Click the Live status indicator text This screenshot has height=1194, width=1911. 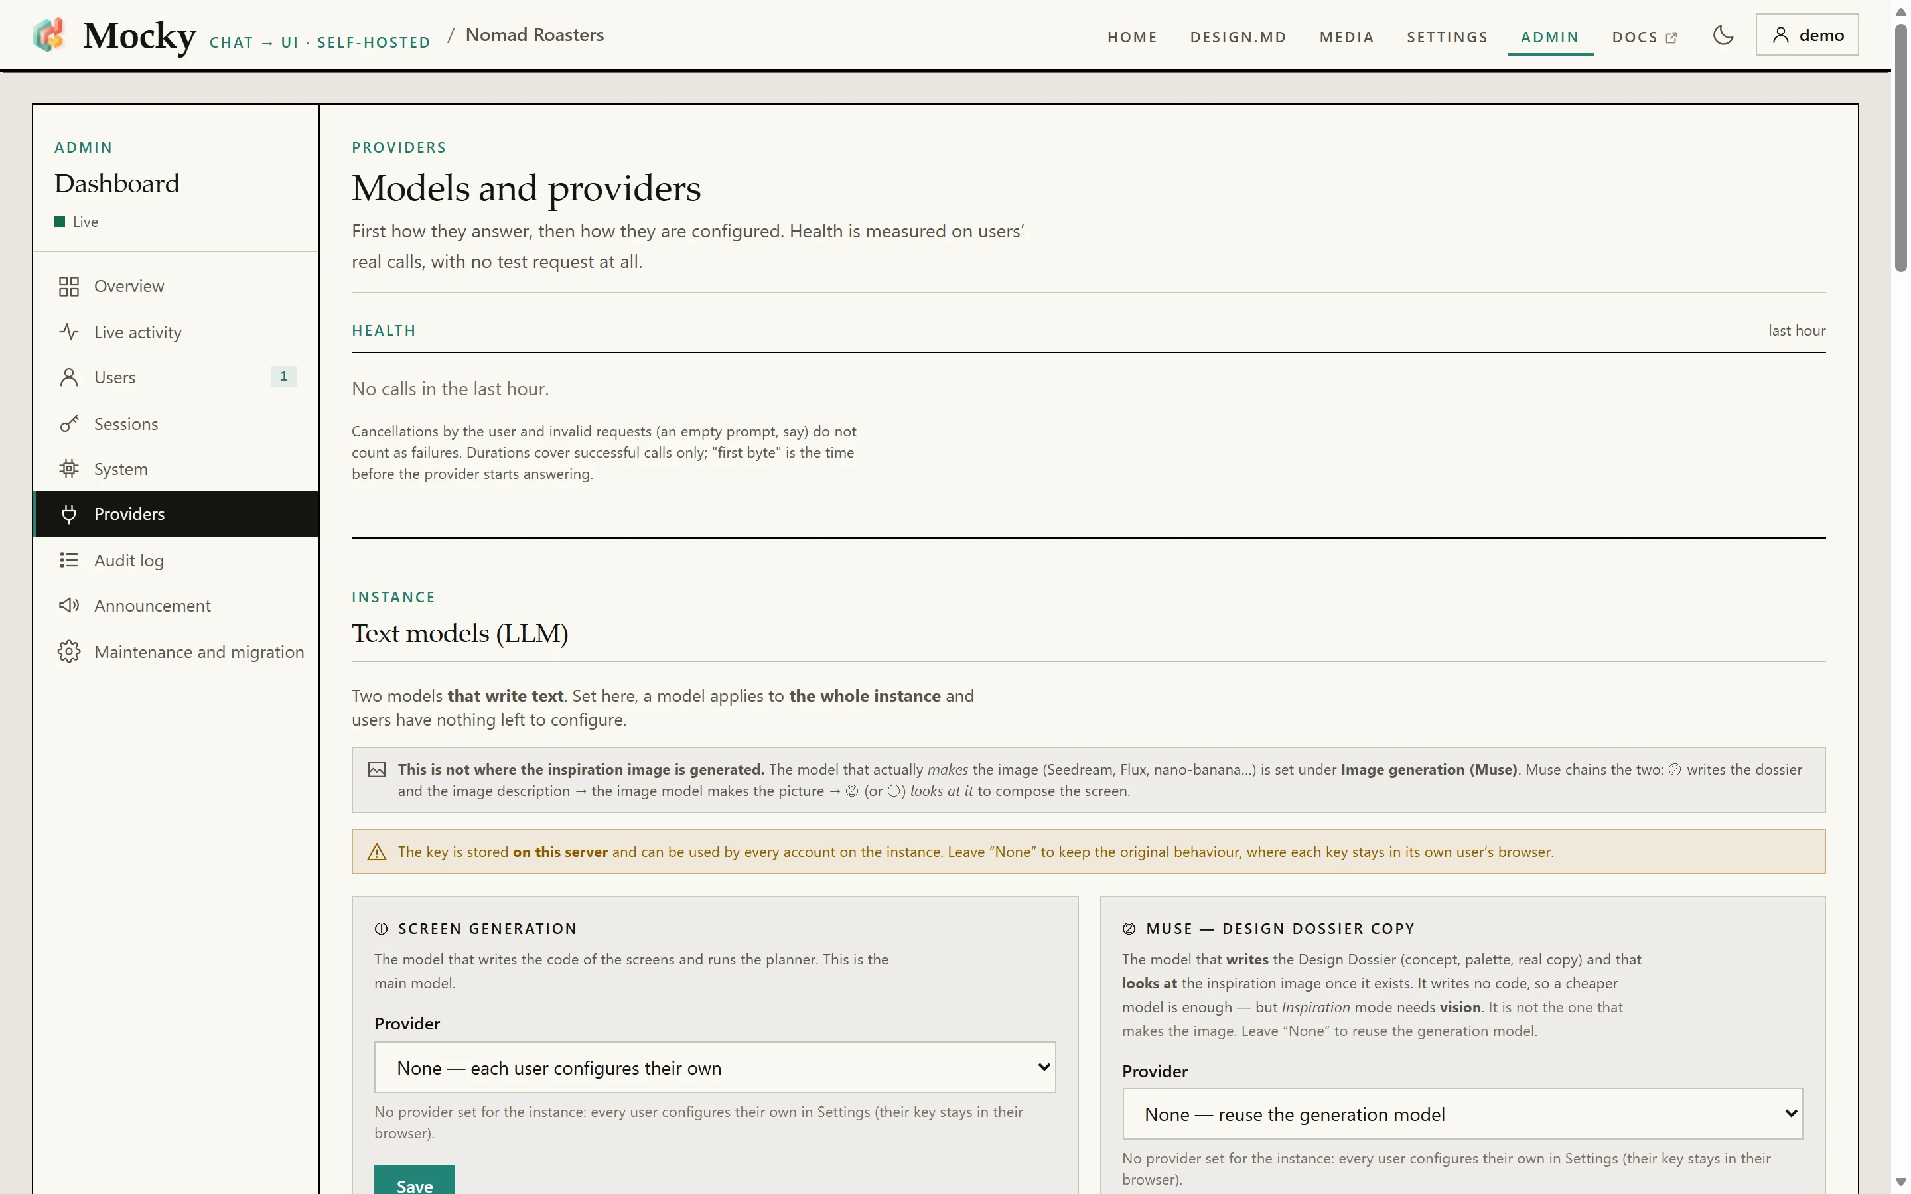[86, 222]
